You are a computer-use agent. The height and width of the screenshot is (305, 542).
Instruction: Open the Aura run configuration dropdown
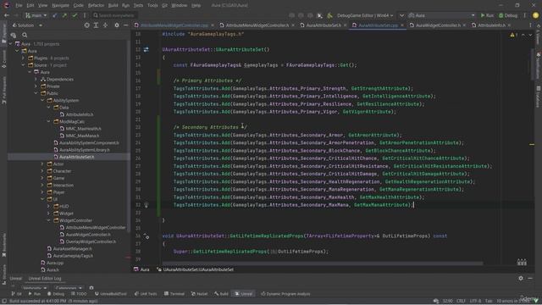click(442, 15)
